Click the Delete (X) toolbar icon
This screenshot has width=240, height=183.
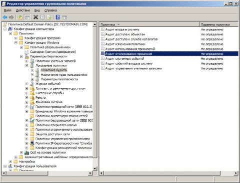35,17
